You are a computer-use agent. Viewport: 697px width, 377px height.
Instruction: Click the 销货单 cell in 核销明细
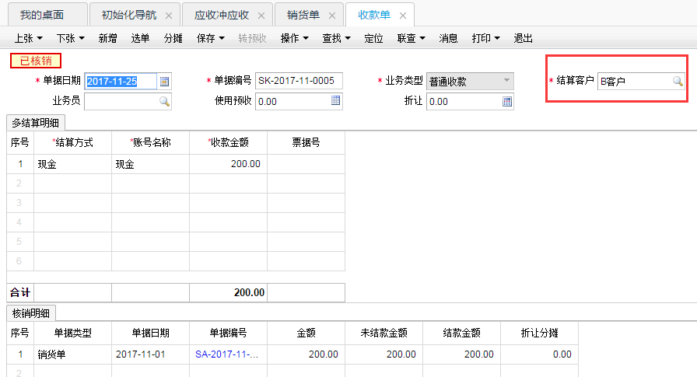click(x=72, y=354)
